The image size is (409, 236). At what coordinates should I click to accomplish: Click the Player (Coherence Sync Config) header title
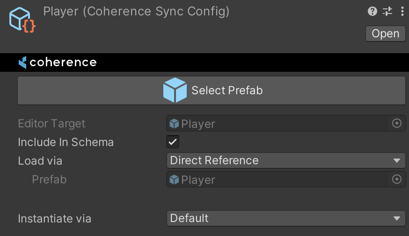136,11
